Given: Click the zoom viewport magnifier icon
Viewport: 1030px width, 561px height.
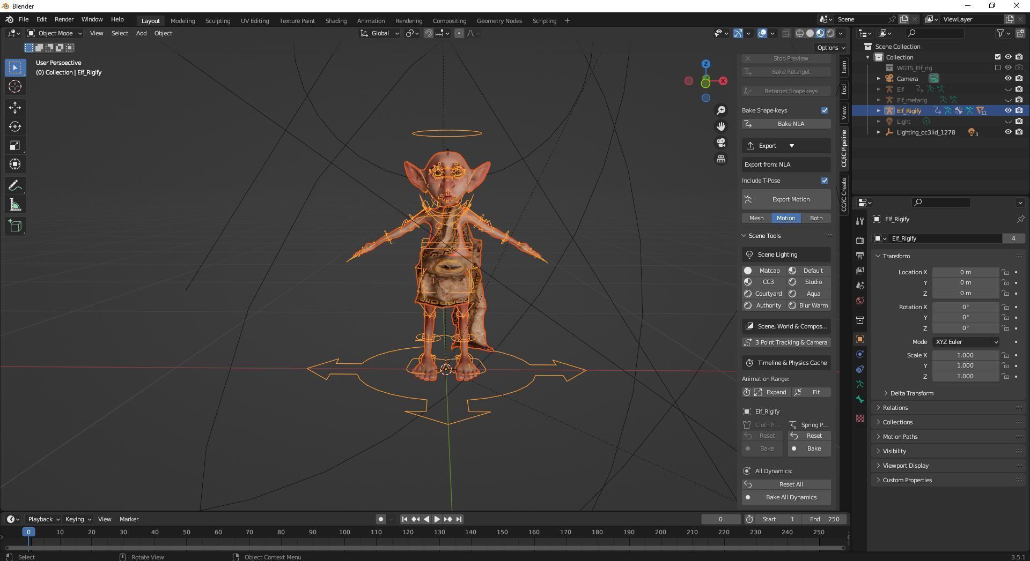Looking at the screenshot, I should [x=721, y=110].
